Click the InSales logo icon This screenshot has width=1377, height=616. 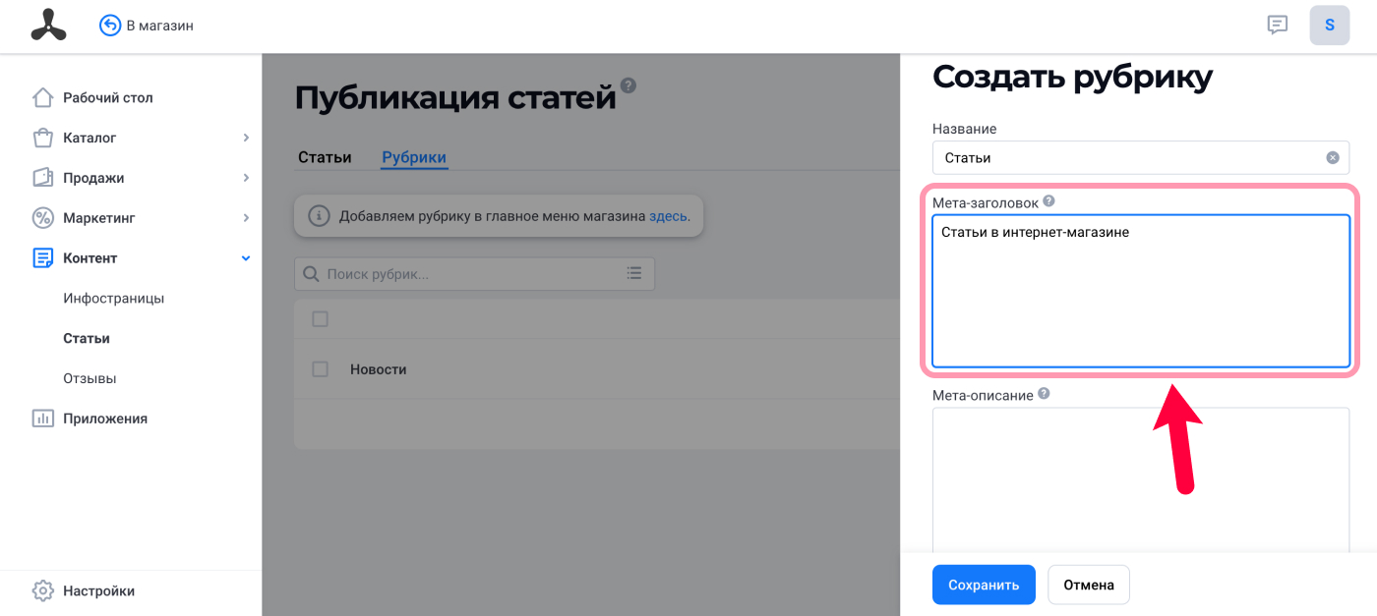coord(48,26)
